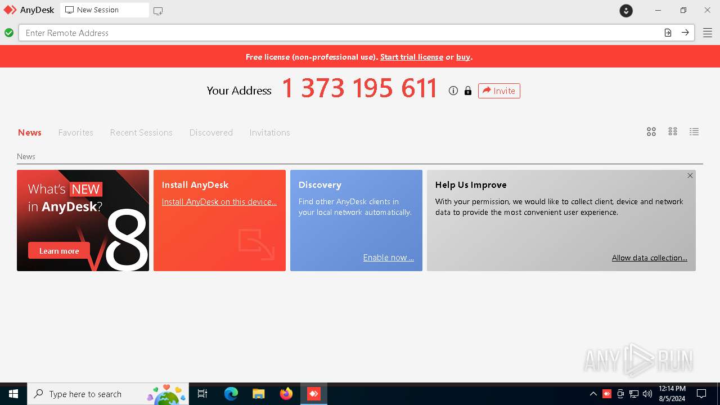Click AnyDesk tray icon

[x=607, y=394]
